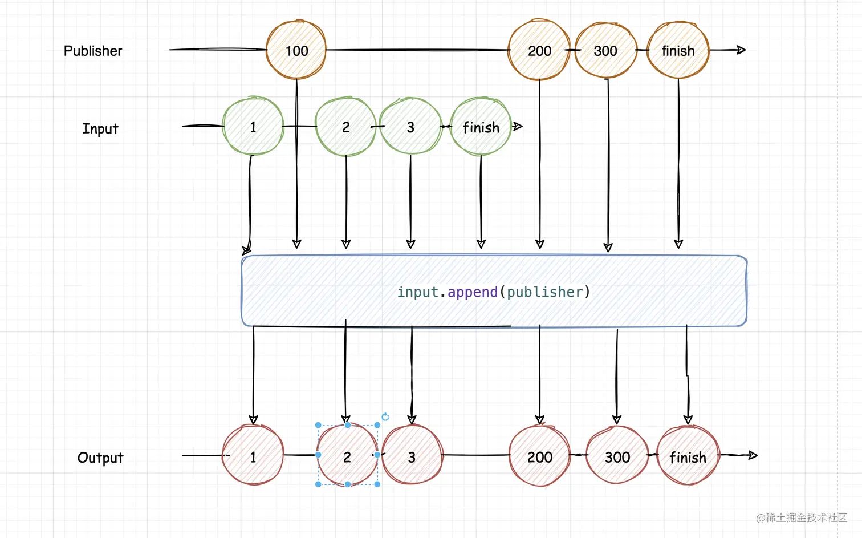
Task: Select the green finish circle in Input row
Action: (x=481, y=126)
